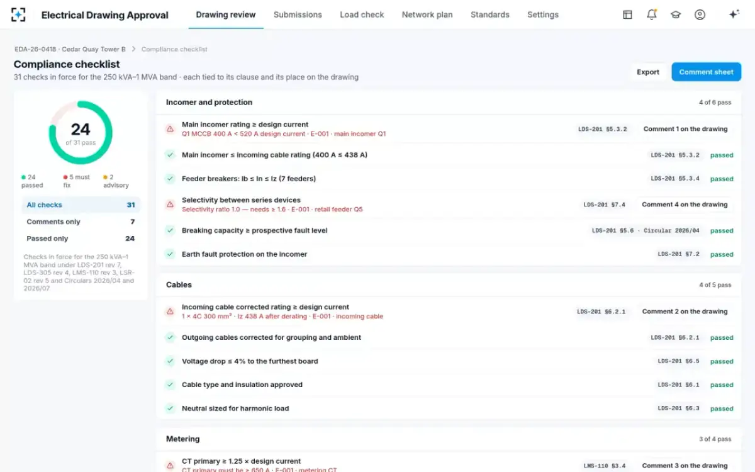Switch to the Submissions tab
755x472 pixels.
(x=298, y=14)
